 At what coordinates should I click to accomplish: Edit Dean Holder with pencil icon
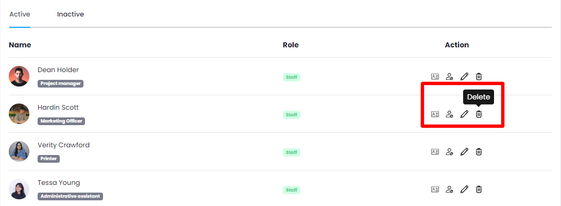(464, 77)
